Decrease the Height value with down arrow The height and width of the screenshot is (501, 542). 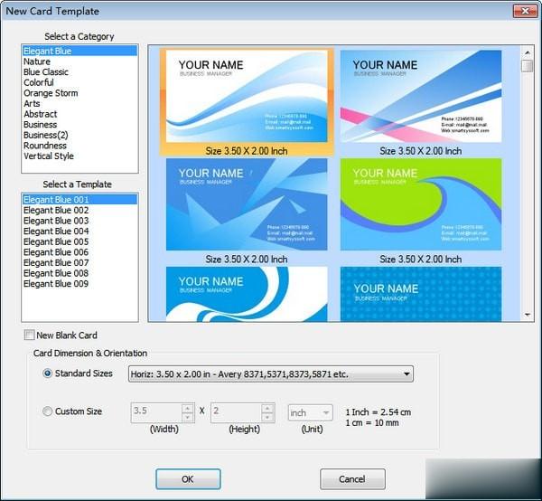pyautogui.click(x=267, y=417)
